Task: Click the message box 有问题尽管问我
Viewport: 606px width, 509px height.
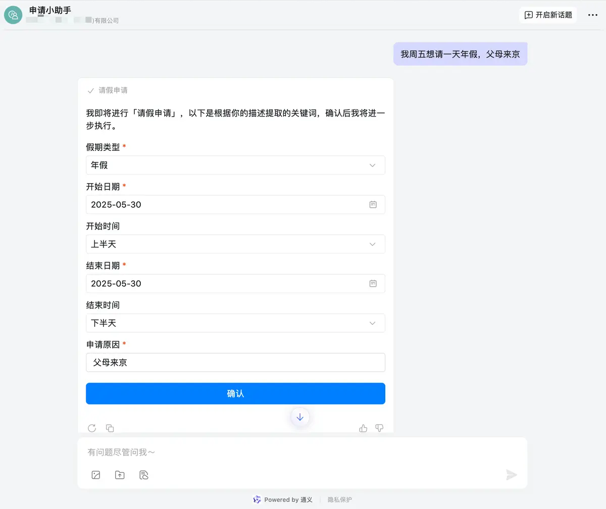Action: pos(302,452)
